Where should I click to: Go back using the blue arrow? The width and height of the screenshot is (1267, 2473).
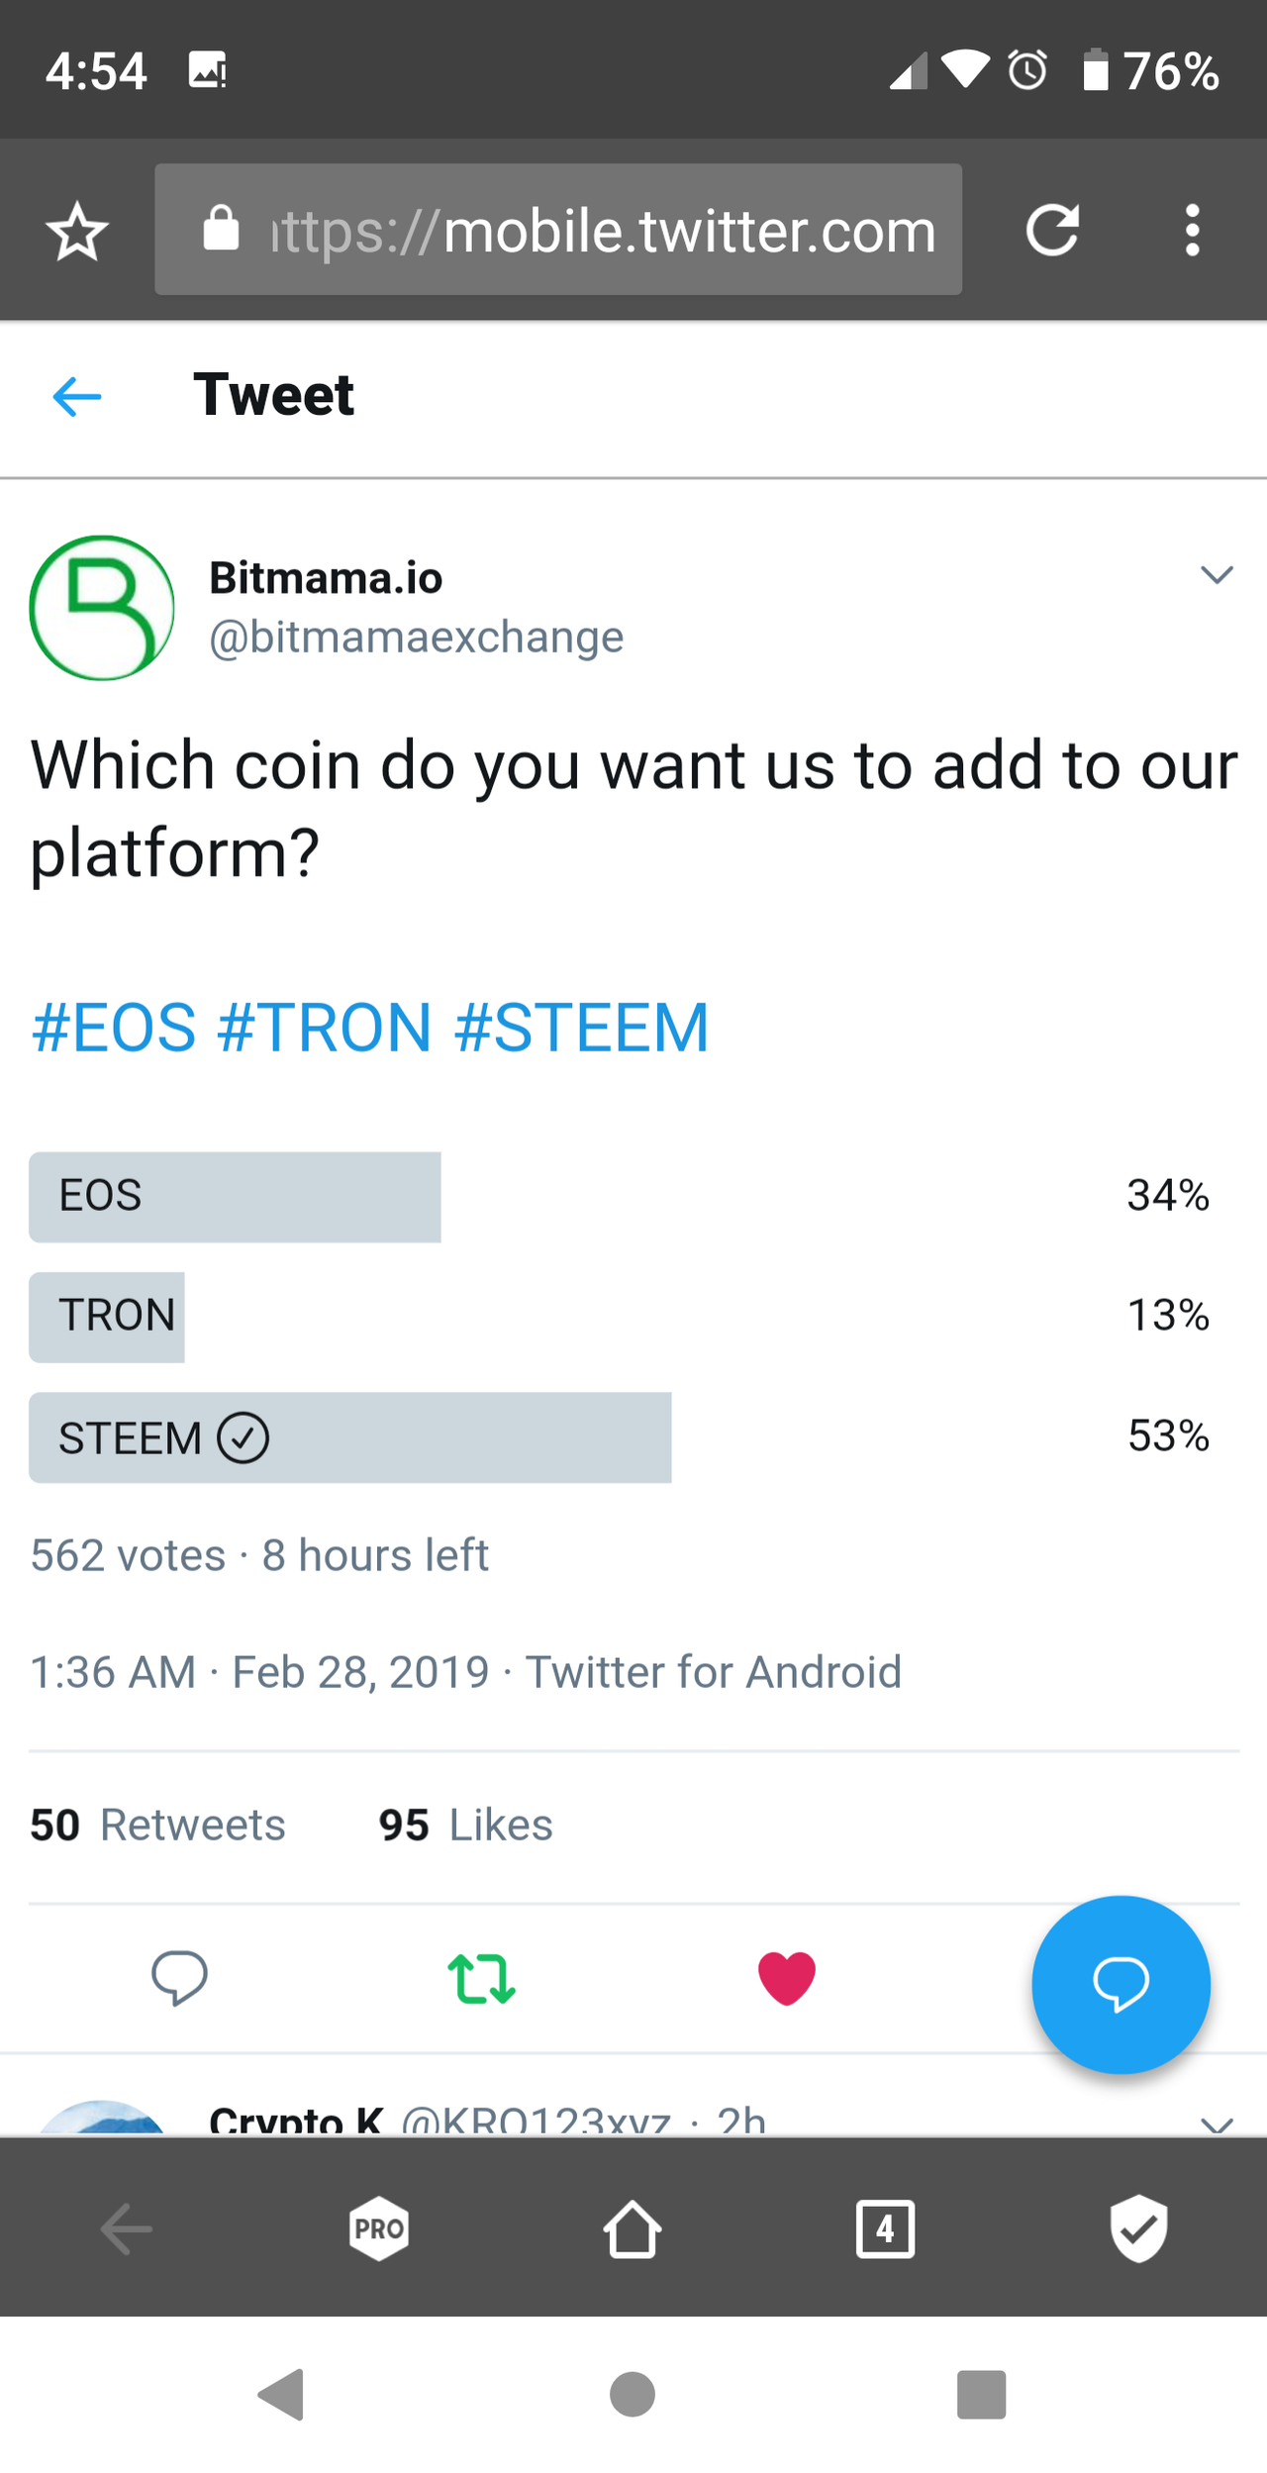point(77,397)
